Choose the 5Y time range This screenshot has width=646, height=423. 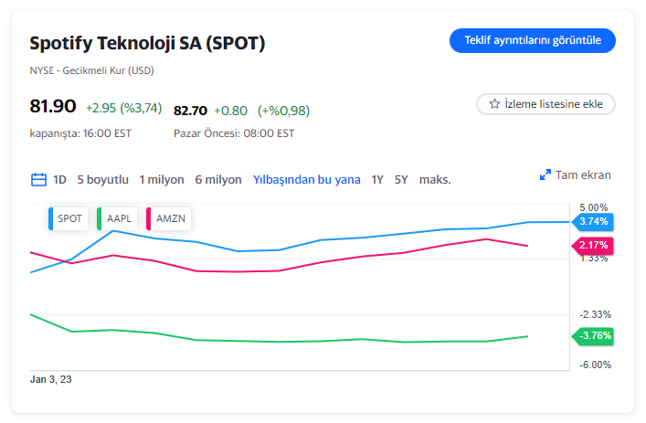click(401, 180)
